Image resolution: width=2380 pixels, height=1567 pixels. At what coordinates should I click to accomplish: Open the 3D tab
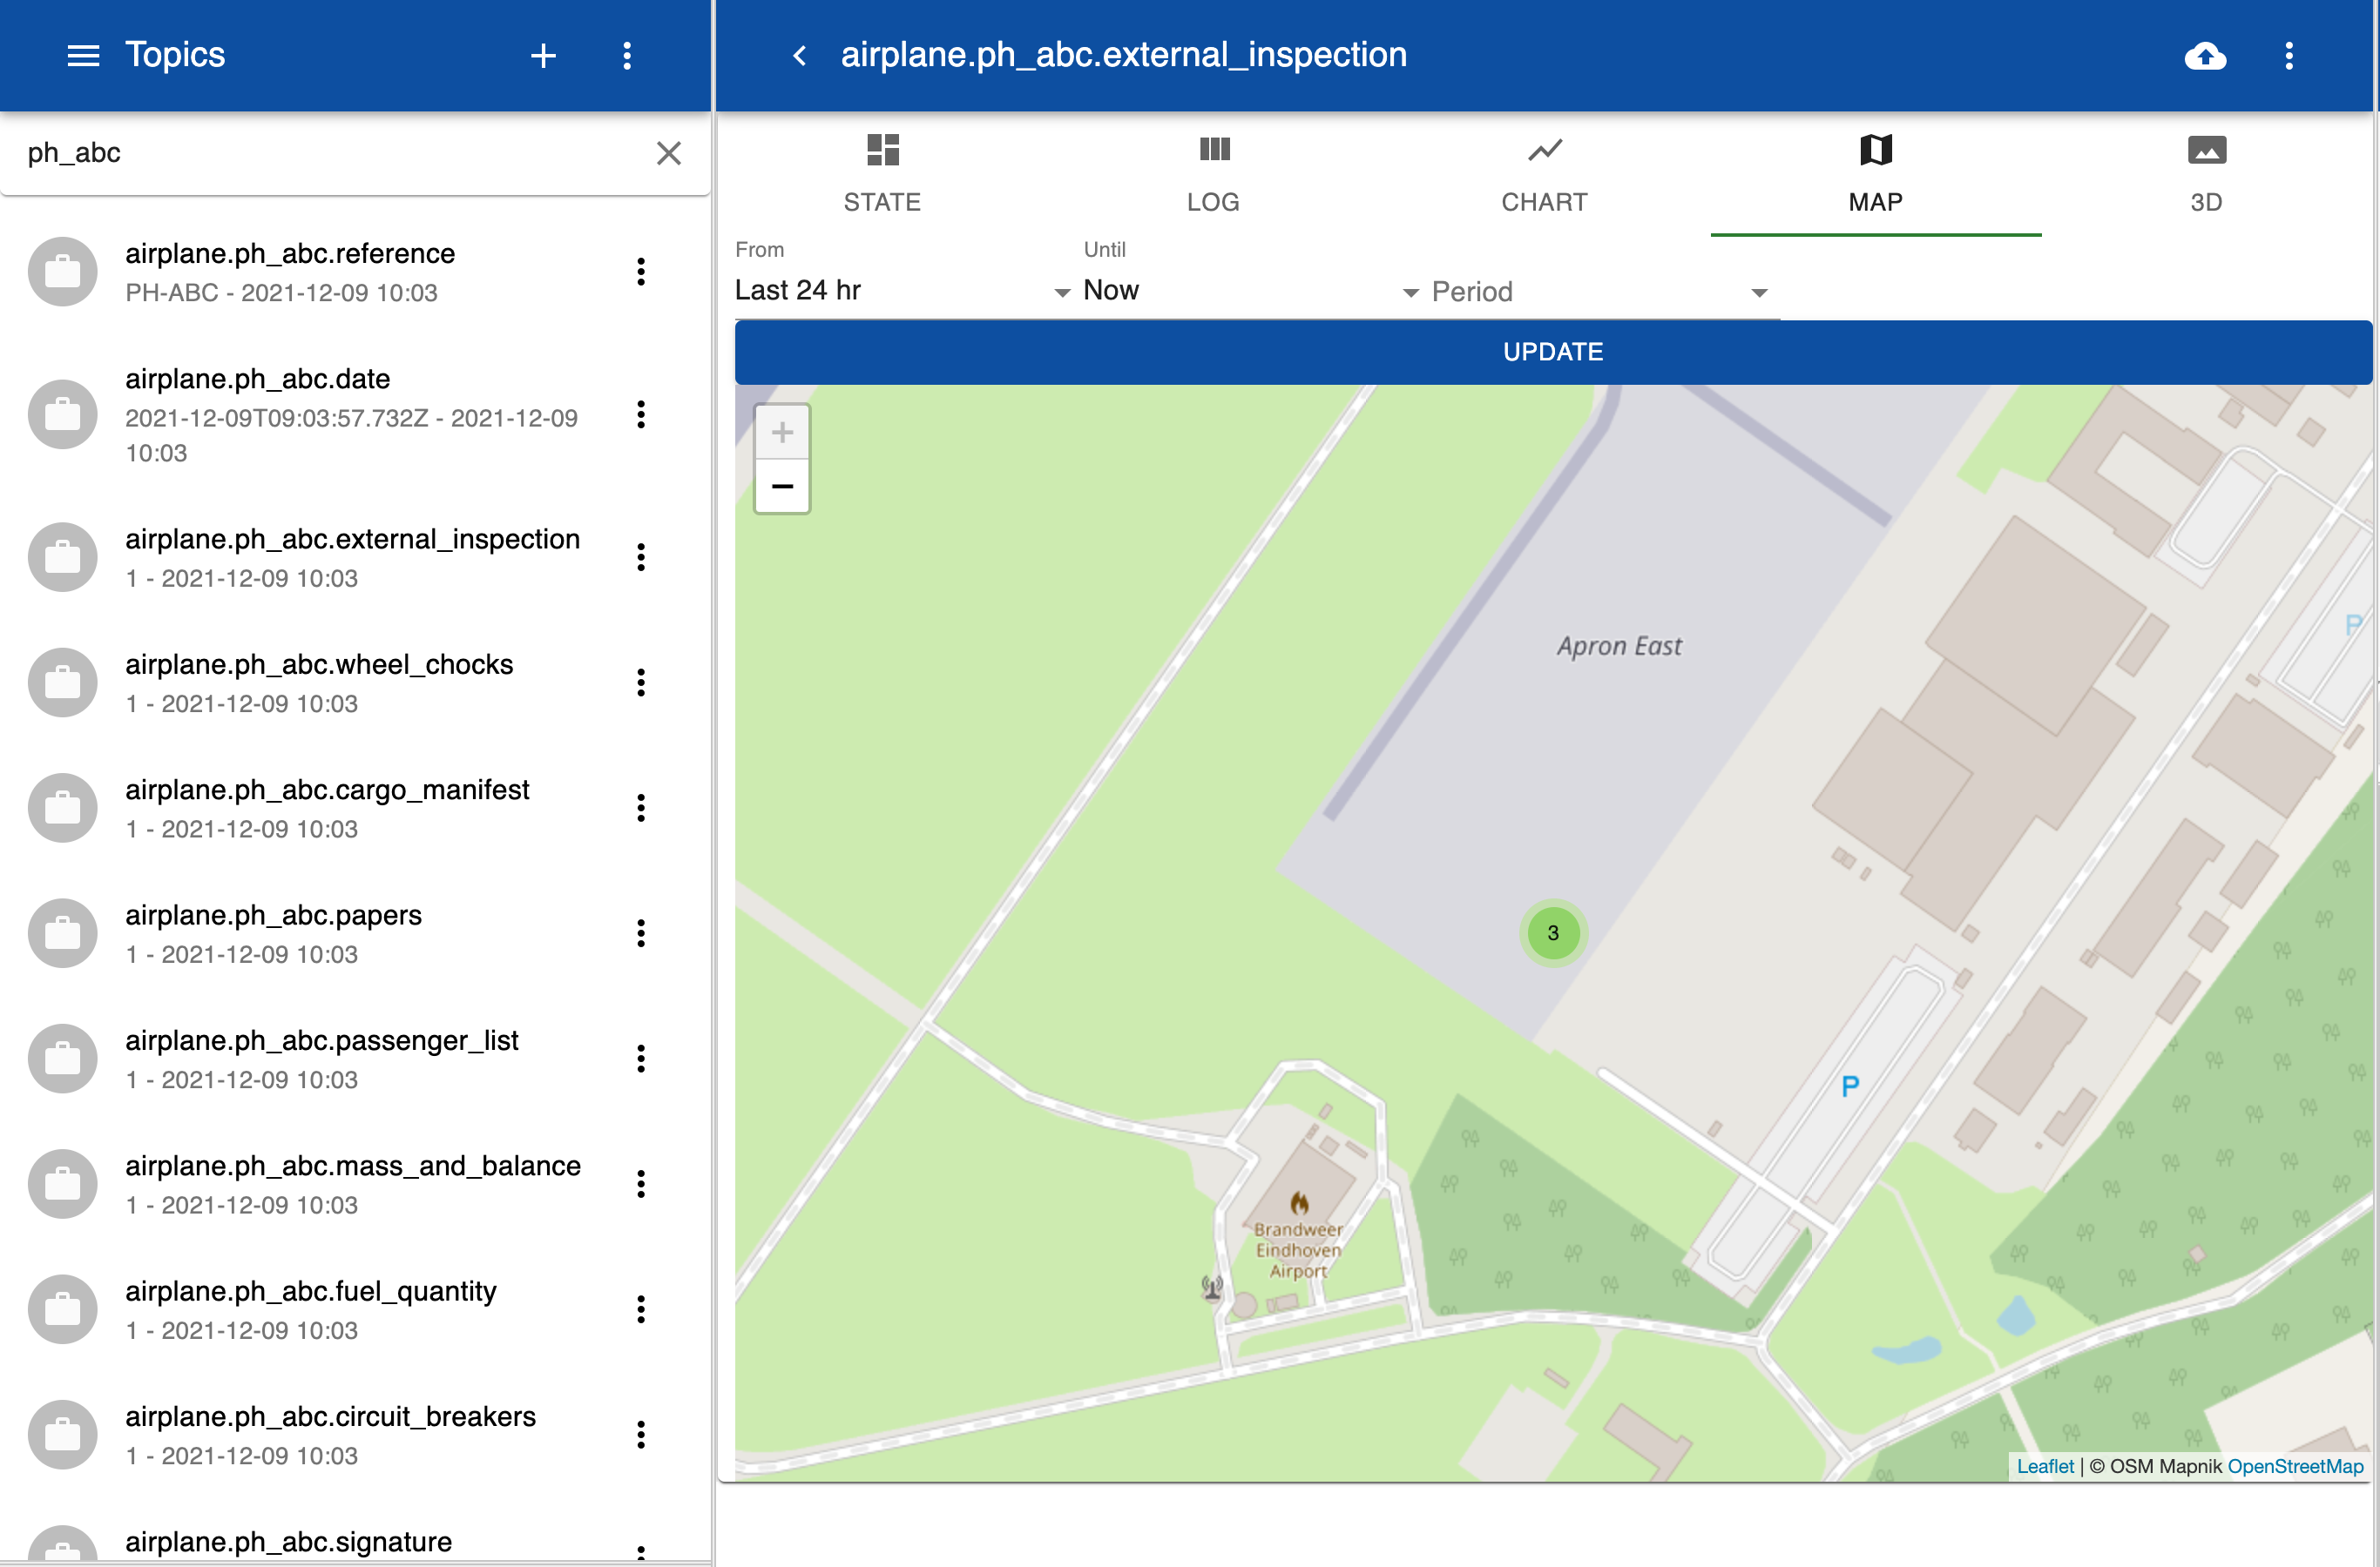click(x=2206, y=175)
